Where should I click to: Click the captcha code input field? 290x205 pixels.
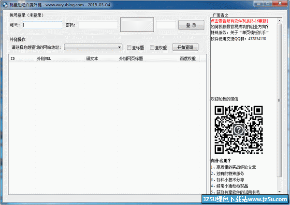point(166,25)
